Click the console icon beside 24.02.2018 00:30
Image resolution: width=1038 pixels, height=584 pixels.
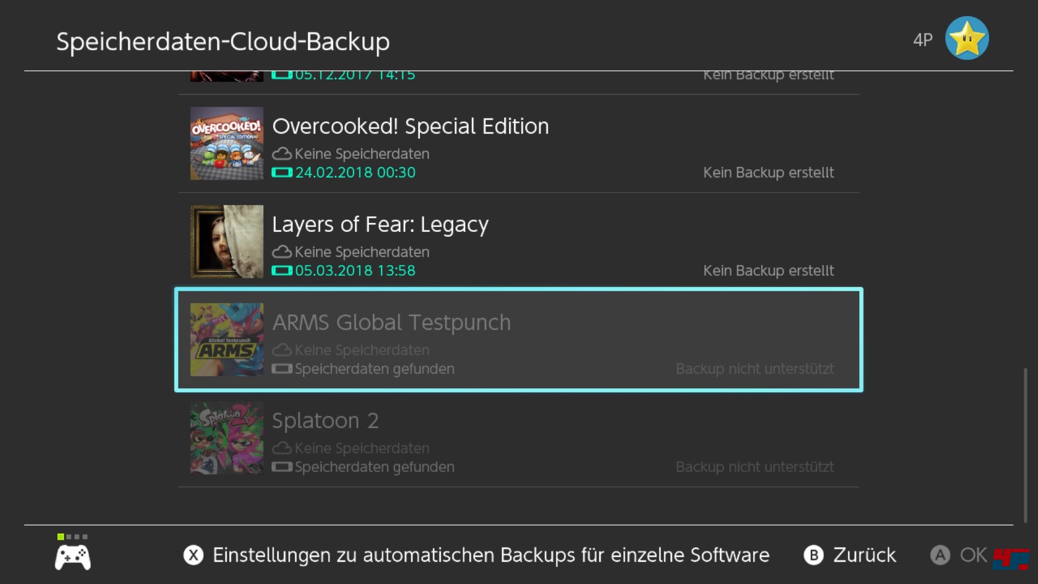[x=282, y=172]
